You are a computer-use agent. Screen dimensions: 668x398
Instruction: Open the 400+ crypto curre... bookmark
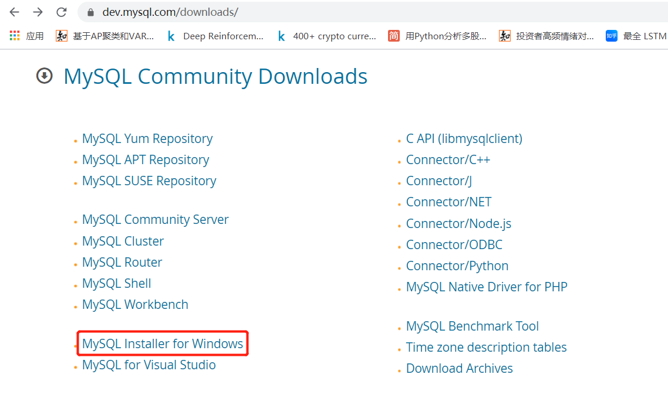[327, 36]
